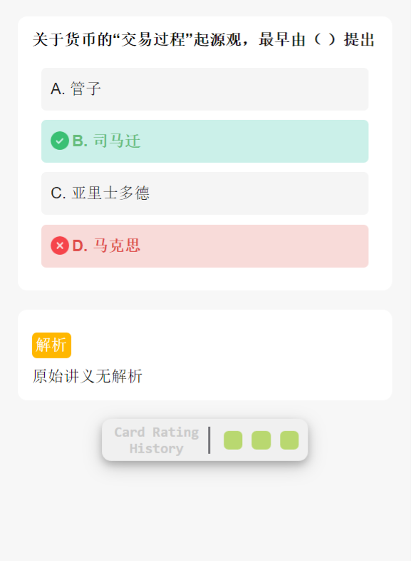This screenshot has width=411, height=561.
Task: Click the explanation text 原始讲义无解析
Action: (x=88, y=376)
